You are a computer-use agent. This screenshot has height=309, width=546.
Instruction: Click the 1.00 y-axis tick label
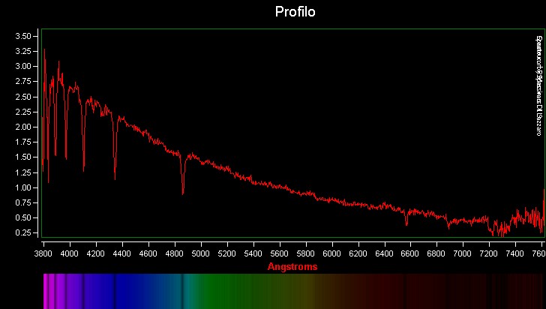[22, 187]
